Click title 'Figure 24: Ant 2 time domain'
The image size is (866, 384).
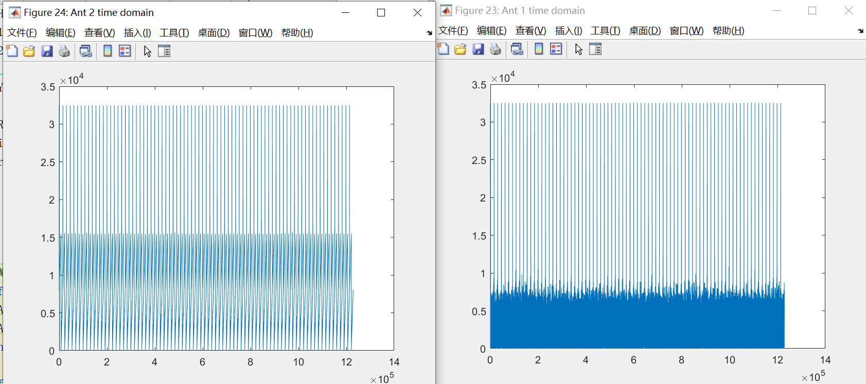(x=89, y=12)
